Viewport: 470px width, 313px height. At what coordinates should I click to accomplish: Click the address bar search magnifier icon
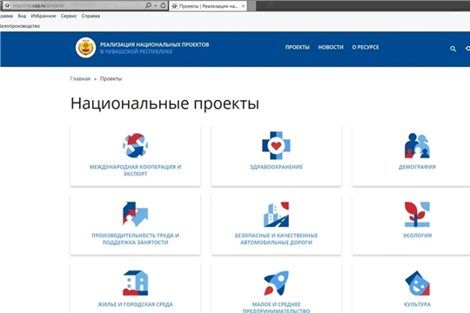[x=148, y=5]
